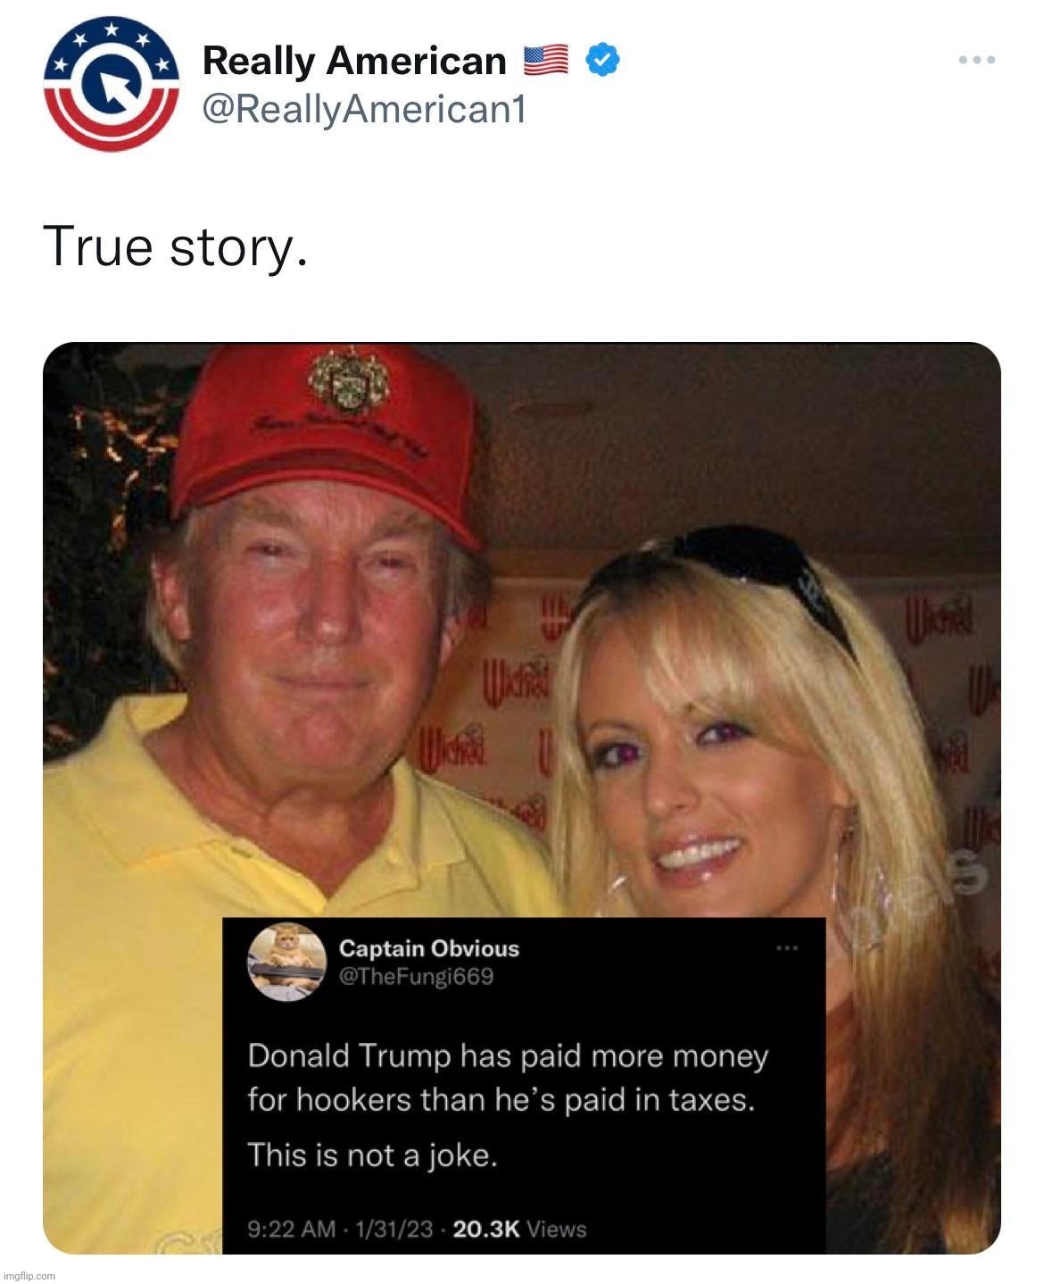Open the tweet's three-dot more menu
This screenshot has width=1044, height=1284.
pos(976,61)
